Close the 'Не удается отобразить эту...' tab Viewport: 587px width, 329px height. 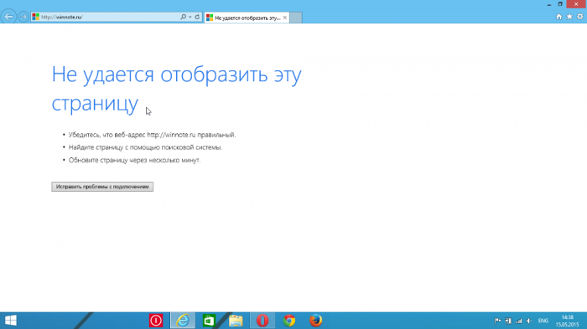[285, 18]
